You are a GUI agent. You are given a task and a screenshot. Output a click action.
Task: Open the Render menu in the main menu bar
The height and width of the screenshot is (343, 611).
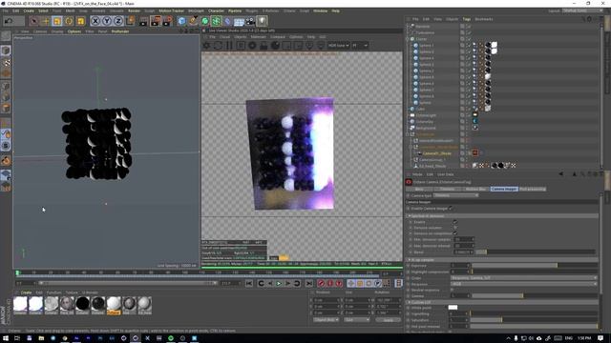tap(134, 10)
